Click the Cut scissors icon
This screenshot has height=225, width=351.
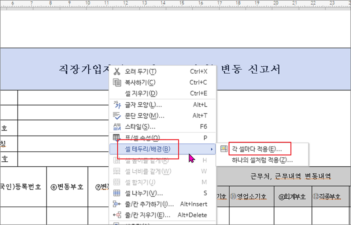coord(117,71)
